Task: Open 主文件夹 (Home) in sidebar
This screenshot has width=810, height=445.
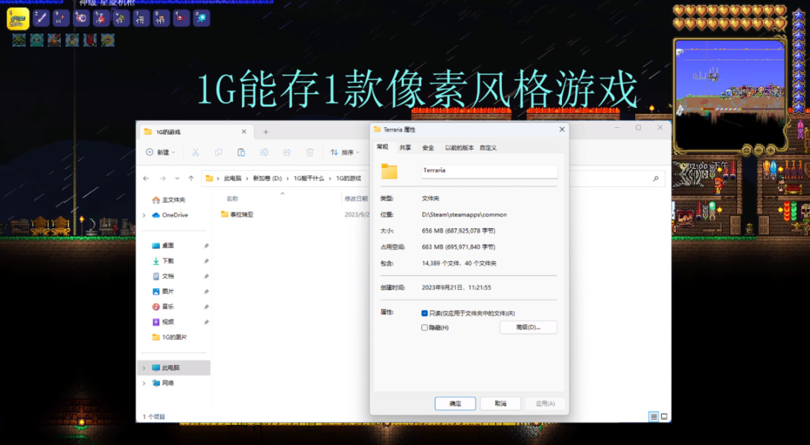Action: (169, 199)
